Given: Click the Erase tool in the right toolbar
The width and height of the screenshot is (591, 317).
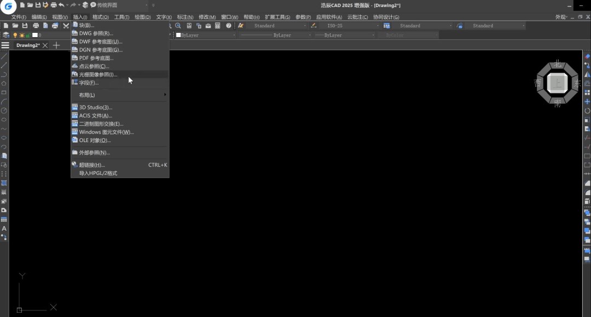Looking at the screenshot, I should [587, 56].
